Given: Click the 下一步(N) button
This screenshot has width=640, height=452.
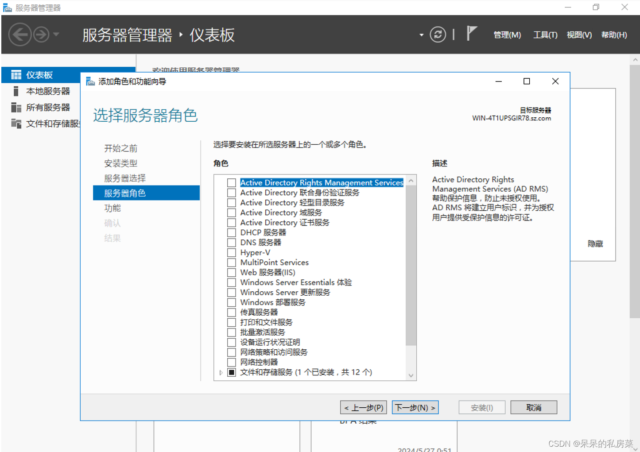Looking at the screenshot, I should [x=415, y=408].
